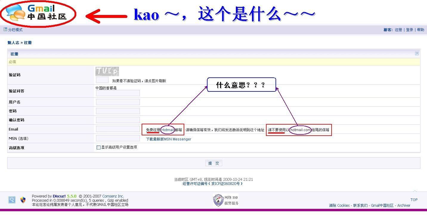Click into the Email input field

click(118, 129)
